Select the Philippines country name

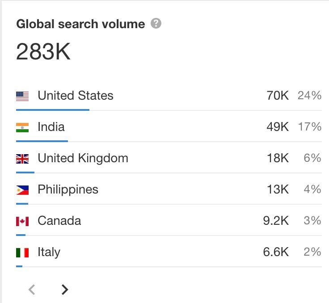click(68, 189)
